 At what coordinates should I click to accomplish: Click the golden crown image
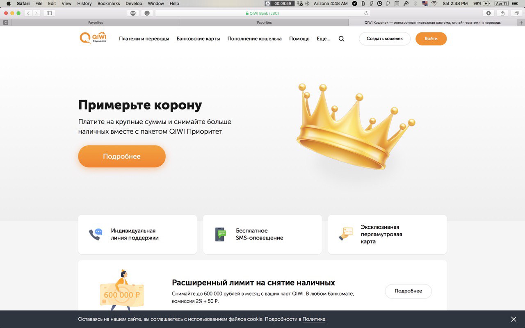coord(356,126)
